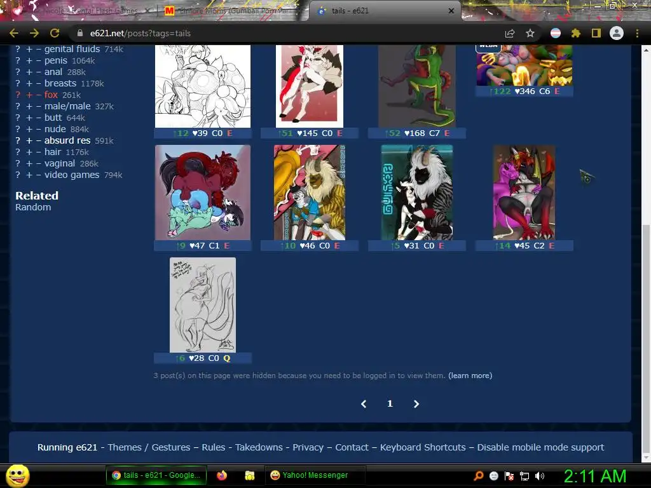
Task: Open the smiley face Start button
Action: (17, 475)
